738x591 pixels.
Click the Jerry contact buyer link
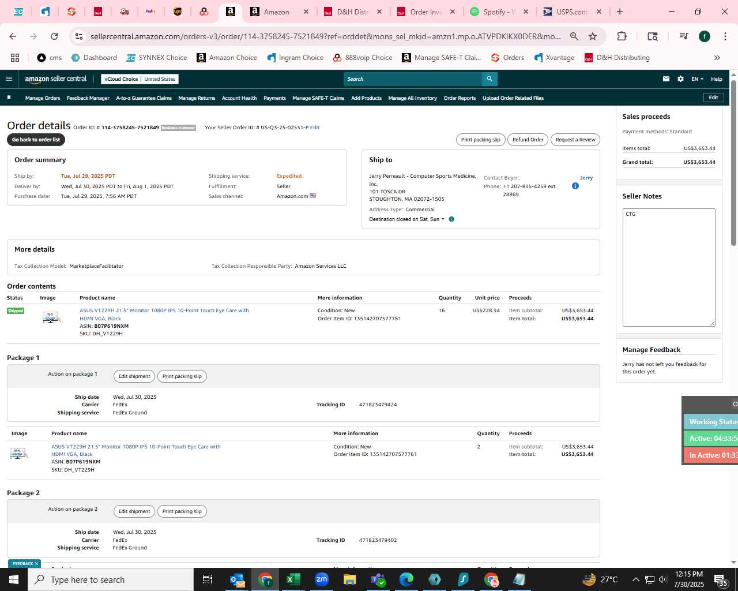click(586, 178)
